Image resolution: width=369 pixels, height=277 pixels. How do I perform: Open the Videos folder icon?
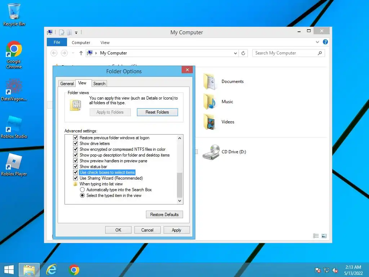(209, 122)
